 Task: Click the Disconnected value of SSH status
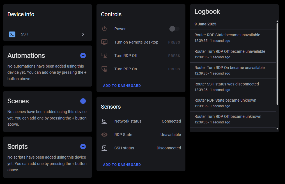(169, 148)
